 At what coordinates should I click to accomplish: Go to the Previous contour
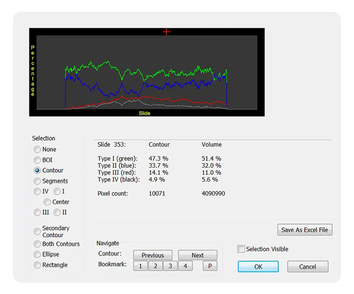(x=153, y=255)
